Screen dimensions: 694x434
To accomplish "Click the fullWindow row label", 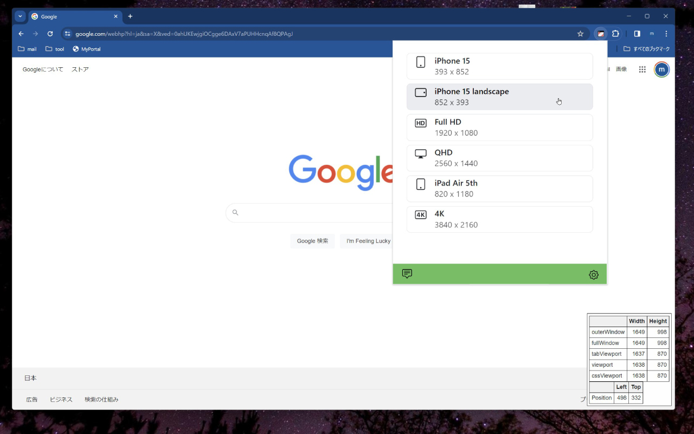I will [608, 343].
